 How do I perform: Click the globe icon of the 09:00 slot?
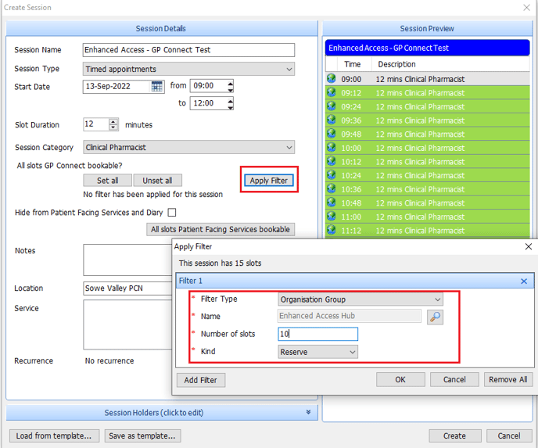click(332, 79)
